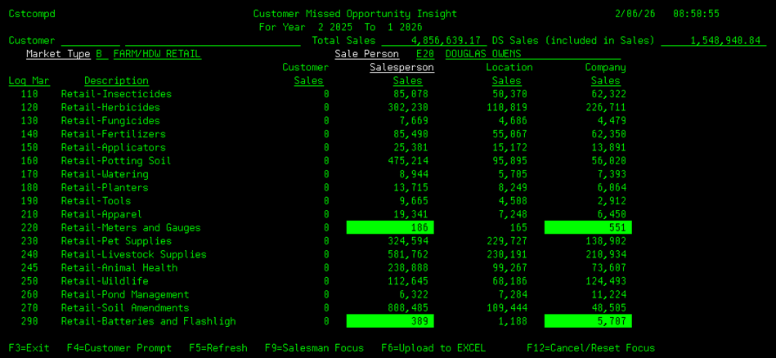This screenshot has width=776, height=358.
Task: Click the Market Type code B field
Action: pos(100,54)
